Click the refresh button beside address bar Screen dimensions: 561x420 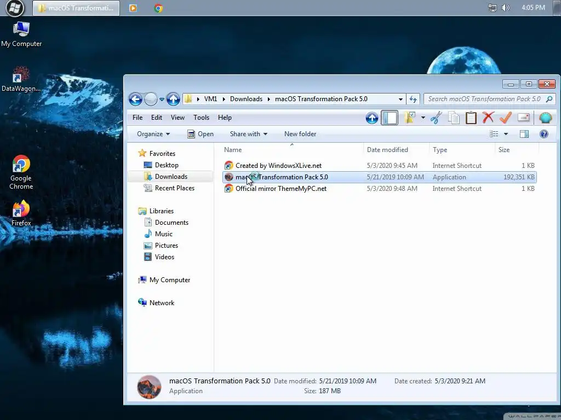pos(413,99)
